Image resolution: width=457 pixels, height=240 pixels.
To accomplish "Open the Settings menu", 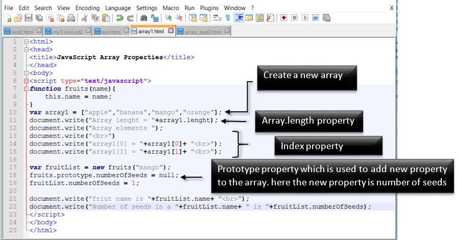I will [x=147, y=8].
